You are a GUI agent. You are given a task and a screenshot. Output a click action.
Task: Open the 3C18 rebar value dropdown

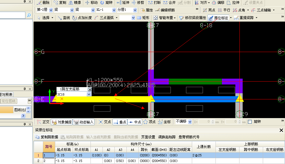click(89, 94)
